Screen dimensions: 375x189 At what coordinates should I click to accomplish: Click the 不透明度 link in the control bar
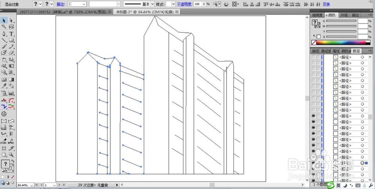(184, 4)
